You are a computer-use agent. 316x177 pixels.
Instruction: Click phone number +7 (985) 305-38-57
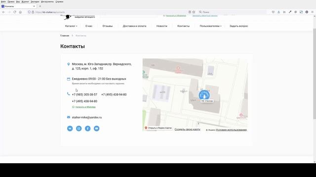(x=84, y=94)
